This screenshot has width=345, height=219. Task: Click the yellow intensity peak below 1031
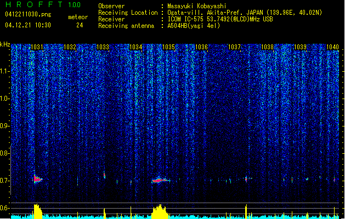(x=38, y=211)
